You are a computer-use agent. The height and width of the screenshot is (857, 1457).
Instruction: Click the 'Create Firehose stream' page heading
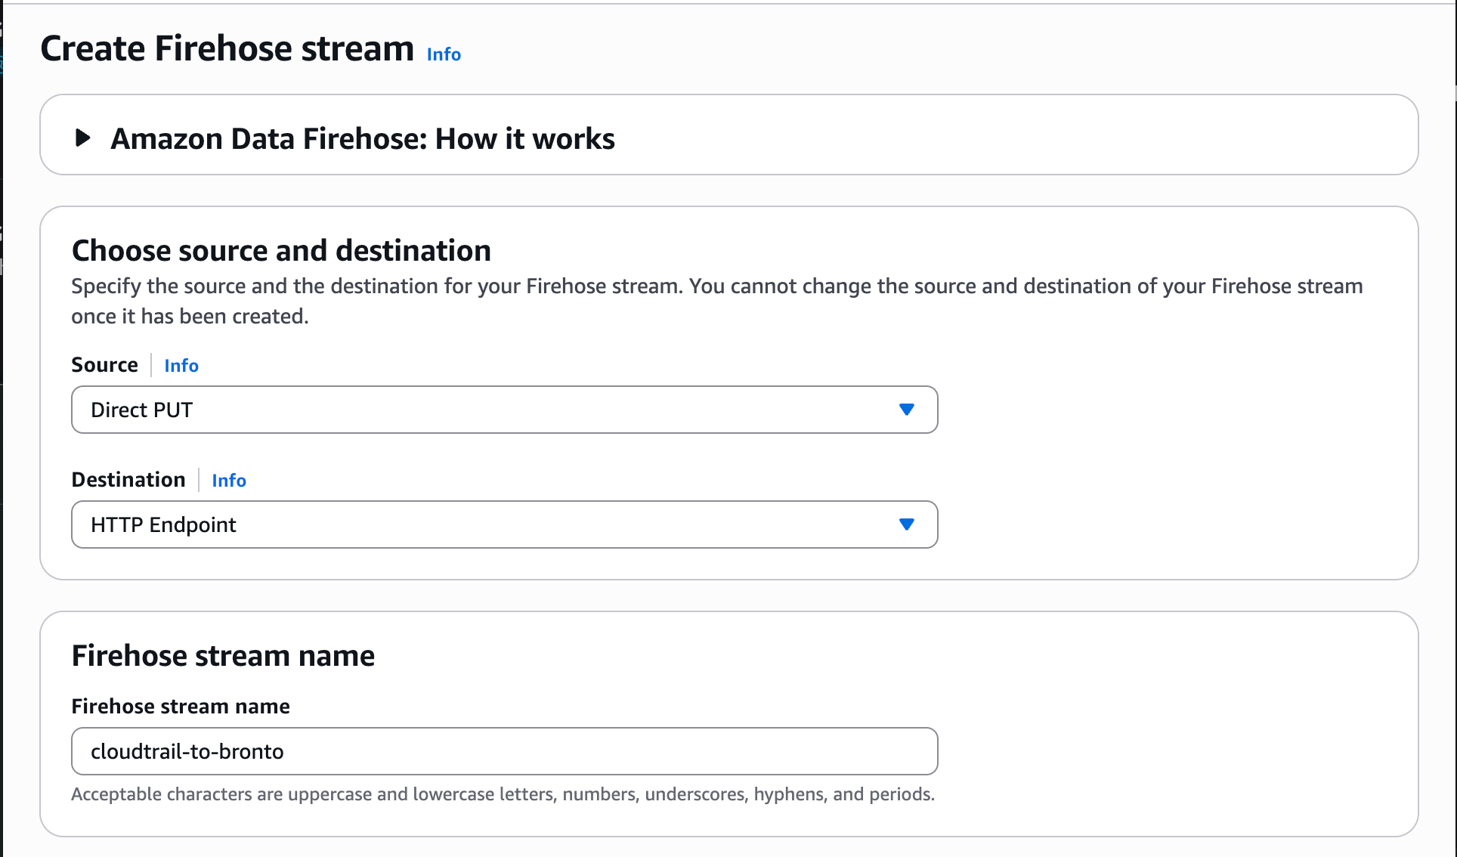click(227, 48)
